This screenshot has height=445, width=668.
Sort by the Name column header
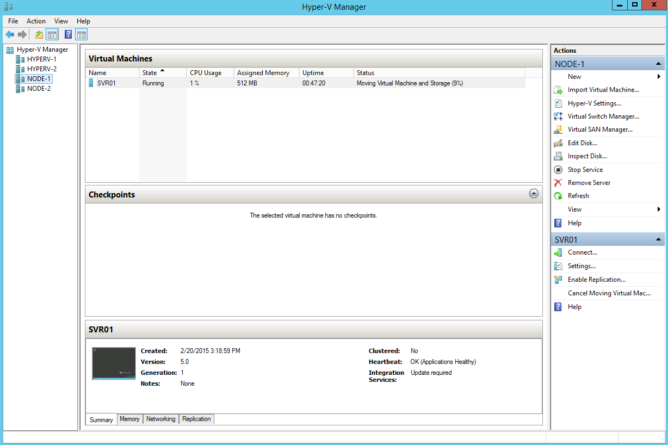(112, 73)
